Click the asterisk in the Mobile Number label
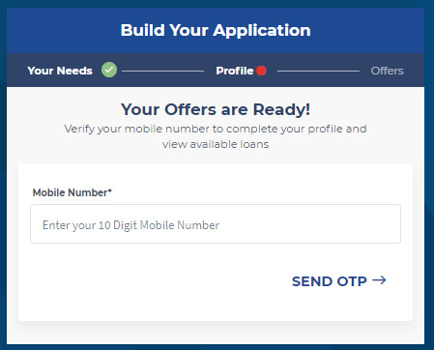 110,190
